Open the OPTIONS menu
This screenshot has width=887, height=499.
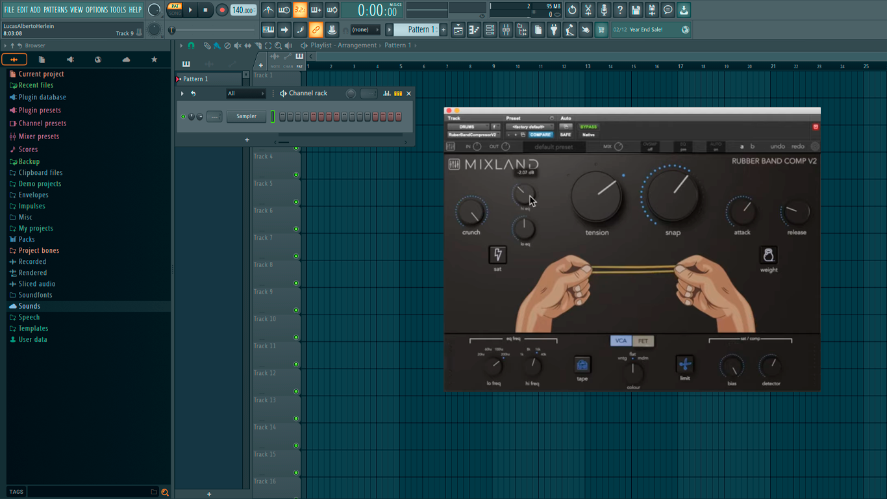(97, 10)
